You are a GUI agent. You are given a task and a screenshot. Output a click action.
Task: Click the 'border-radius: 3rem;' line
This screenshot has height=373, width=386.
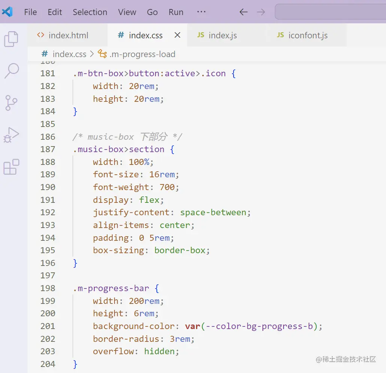[x=143, y=339]
